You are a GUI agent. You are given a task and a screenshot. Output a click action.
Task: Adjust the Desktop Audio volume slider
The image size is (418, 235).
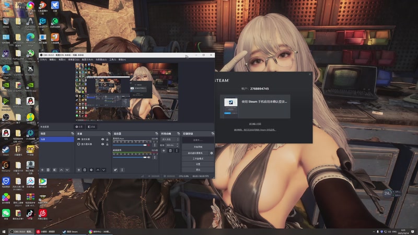(x=130, y=157)
